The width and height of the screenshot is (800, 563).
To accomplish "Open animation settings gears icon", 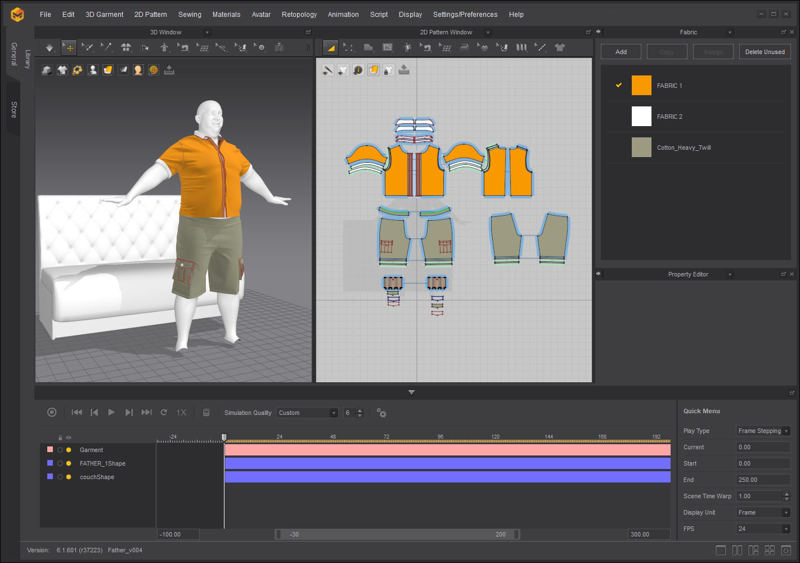I will pyautogui.click(x=381, y=413).
